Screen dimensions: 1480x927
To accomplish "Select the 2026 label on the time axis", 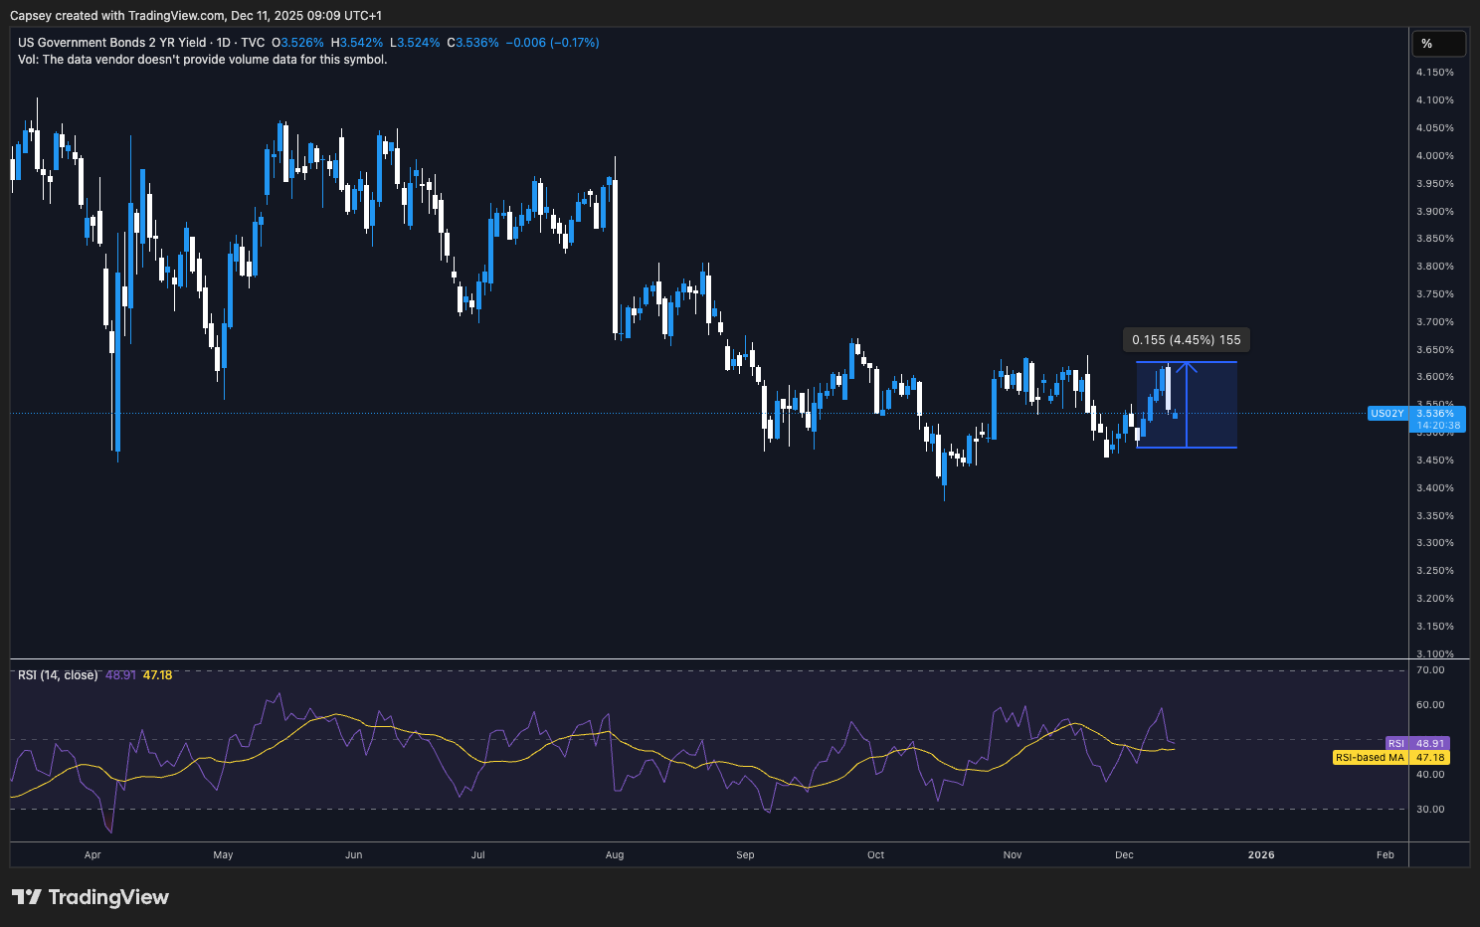I will point(1260,854).
